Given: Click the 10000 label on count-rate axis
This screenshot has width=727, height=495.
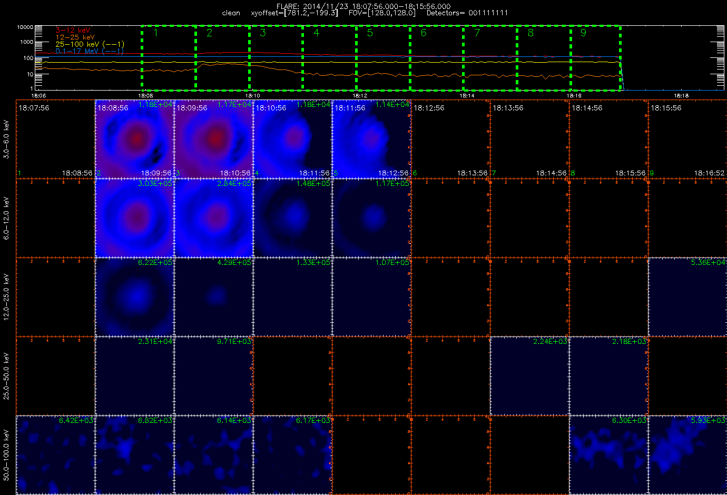Looking at the screenshot, I should coord(25,27).
